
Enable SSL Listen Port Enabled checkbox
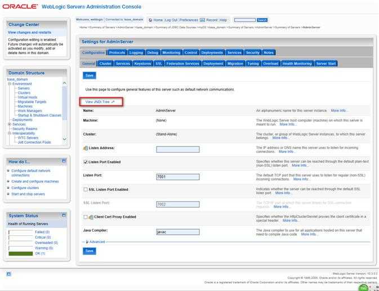click(x=86, y=190)
